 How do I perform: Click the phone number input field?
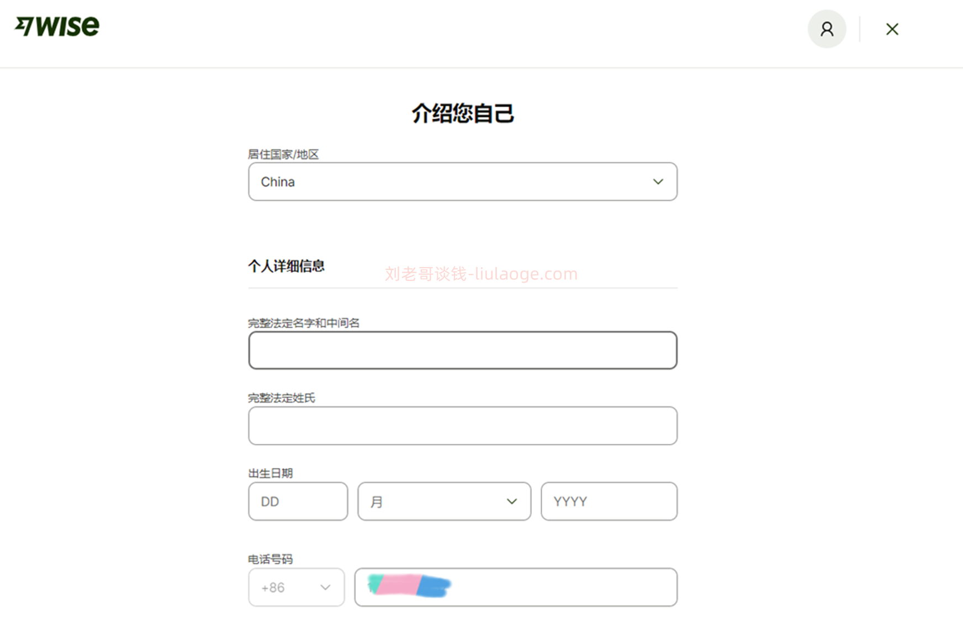(x=516, y=587)
